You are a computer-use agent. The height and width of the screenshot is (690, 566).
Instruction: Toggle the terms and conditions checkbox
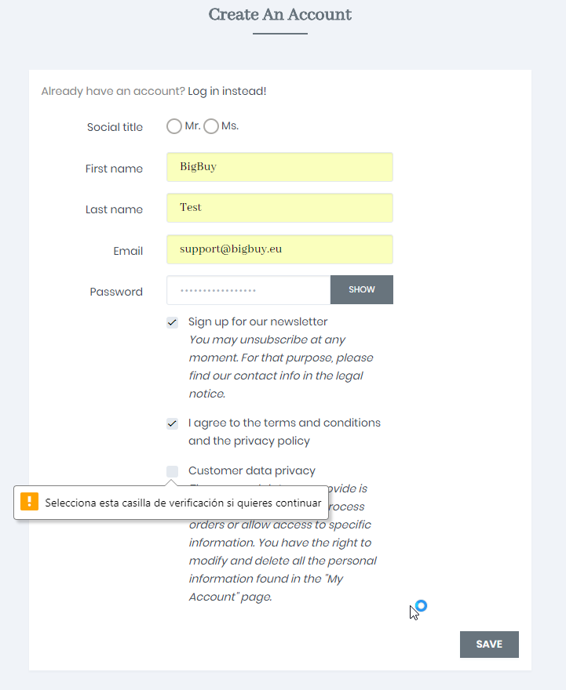pyautogui.click(x=173, y=423)
